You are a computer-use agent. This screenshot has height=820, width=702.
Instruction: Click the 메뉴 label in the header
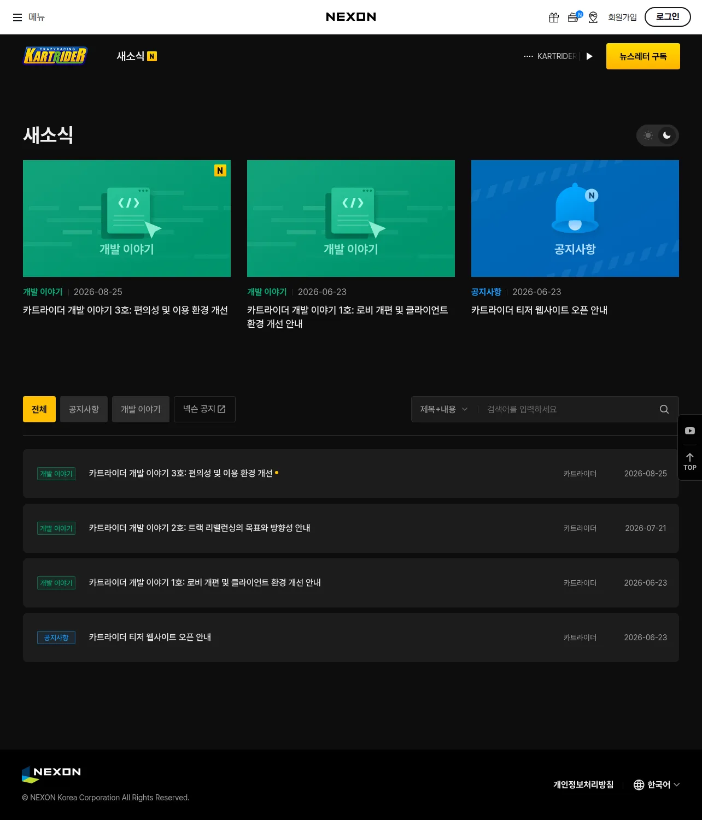tap(37, 17)
